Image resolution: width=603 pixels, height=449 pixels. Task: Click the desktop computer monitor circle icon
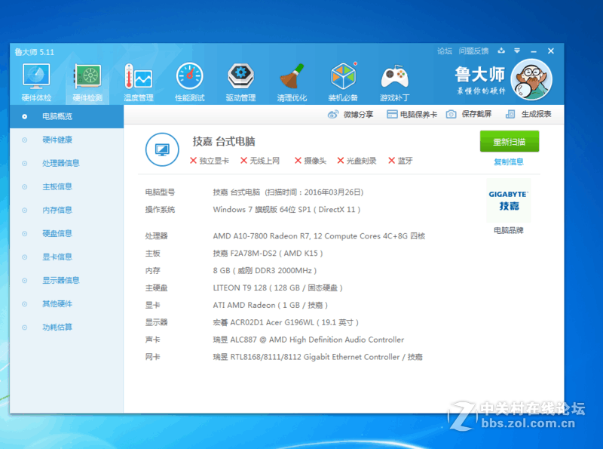pos(162,149)
